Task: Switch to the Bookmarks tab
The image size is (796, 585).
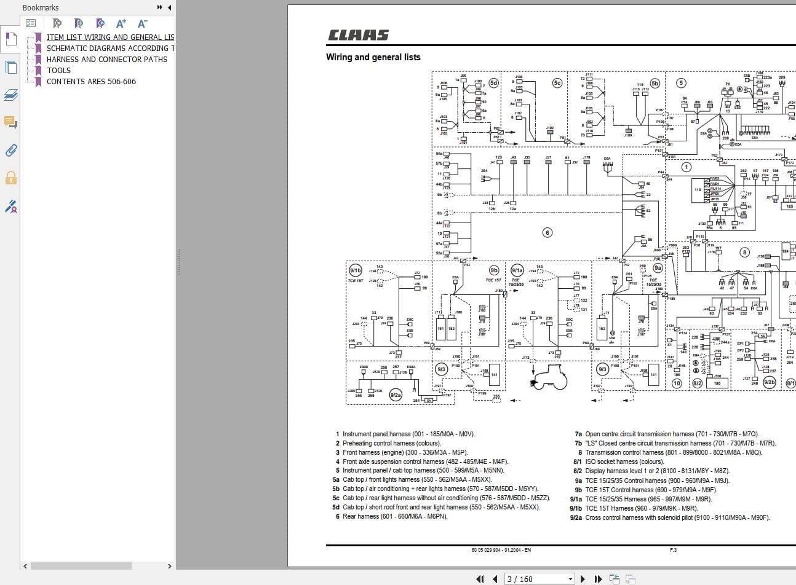Action: (x=10, y=39)
